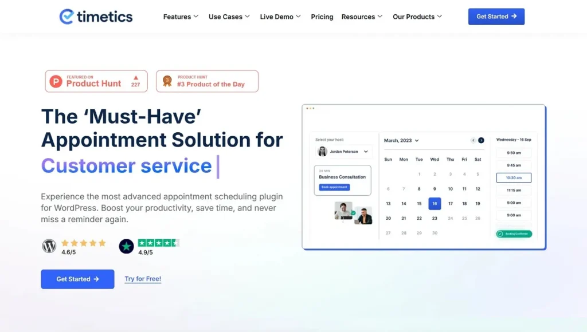Click the medal icon on Product of the Day
Image resolution: width=587 pixels, height=332 pixels.
[x=167, y=81]
